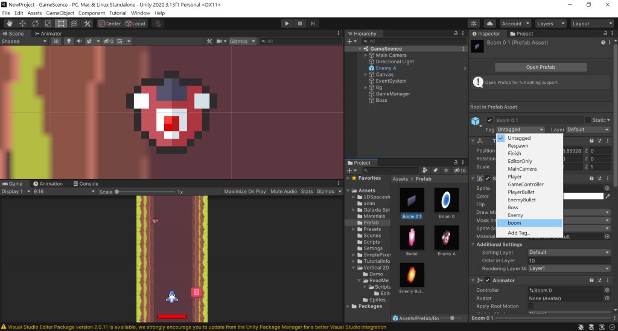The width and height of the screenshot is (618, 331).
Task: Toggle Boom 0 1 active checkbox
Action: [x=490, y=121]
